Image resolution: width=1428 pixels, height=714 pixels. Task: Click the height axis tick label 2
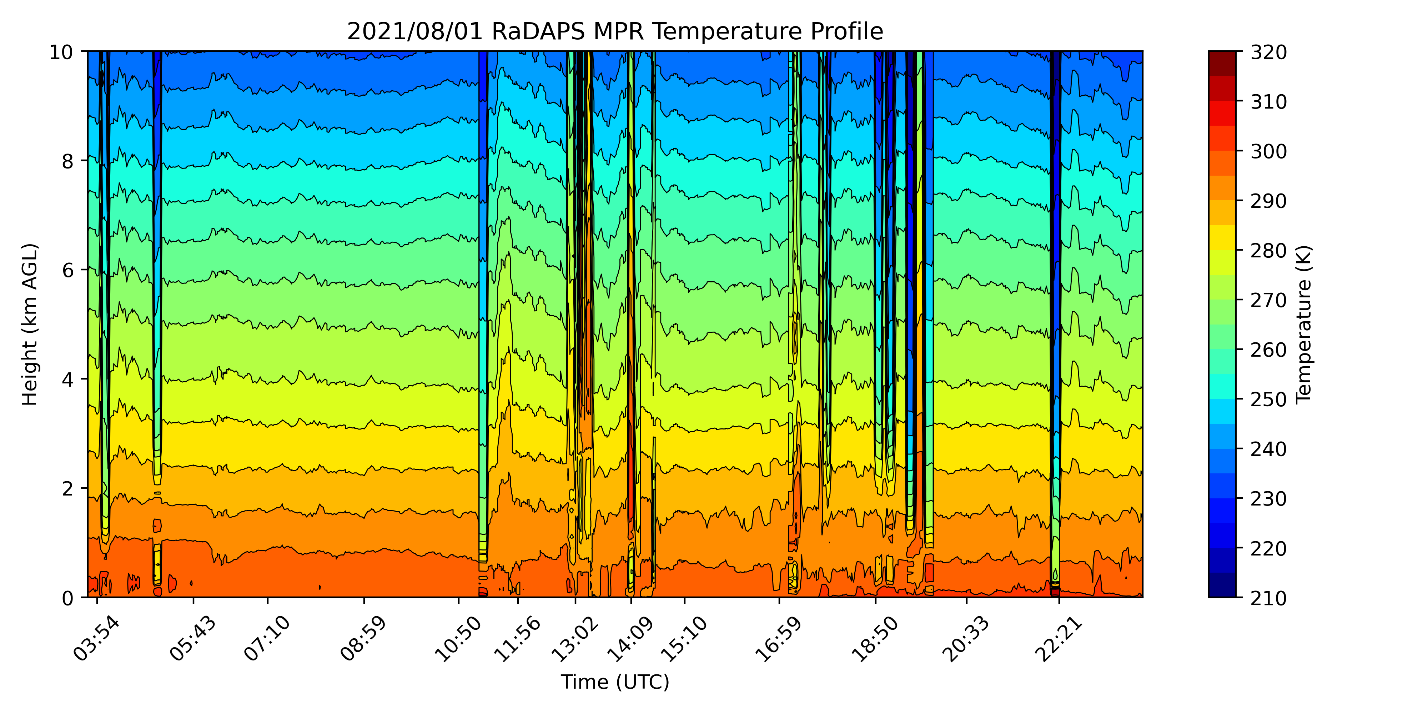click(67, 489)
